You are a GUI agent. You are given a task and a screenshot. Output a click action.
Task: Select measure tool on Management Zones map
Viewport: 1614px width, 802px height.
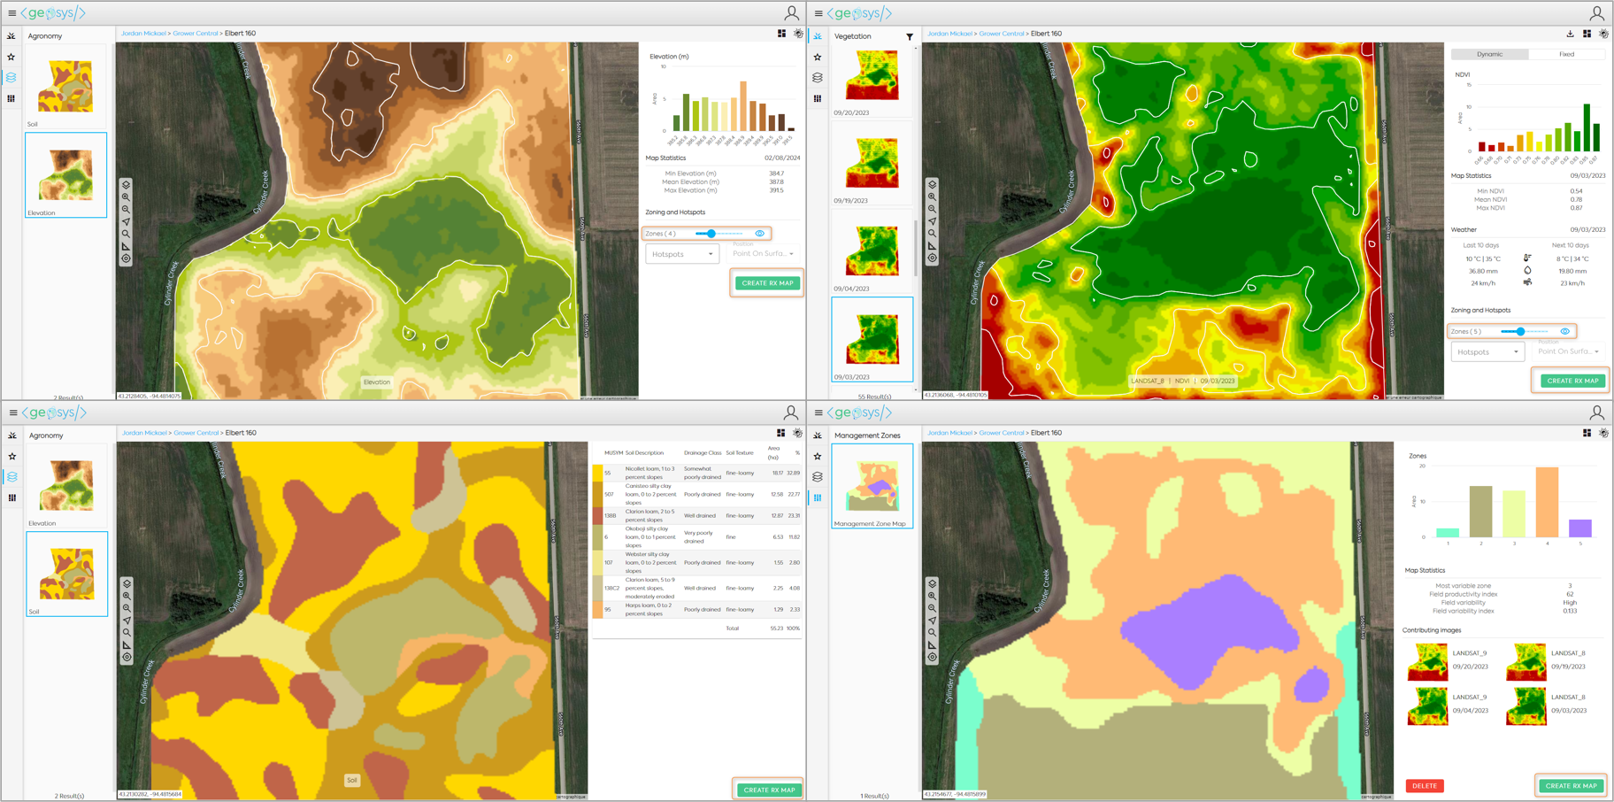click(932, 645)
